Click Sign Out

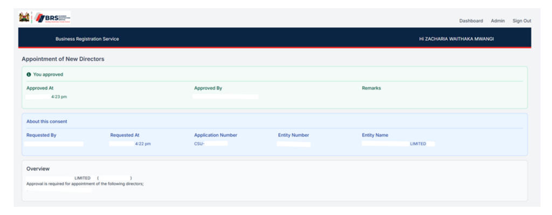click(x=522, y=21)
